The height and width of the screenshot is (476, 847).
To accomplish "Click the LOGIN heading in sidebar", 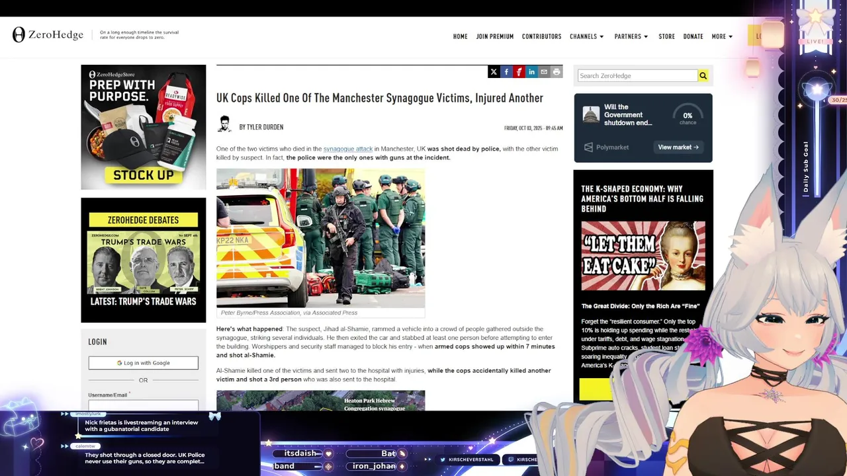I will tap(97, 342).
